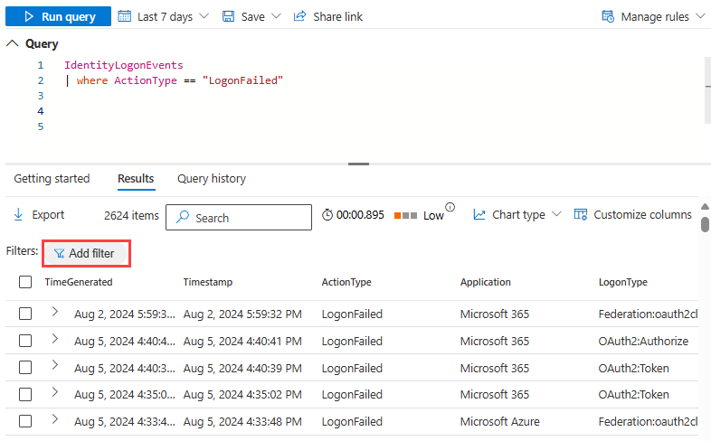
Task: Check the Aug 2, 2024 5:59 row checkbox
Action: click(25, 314)
